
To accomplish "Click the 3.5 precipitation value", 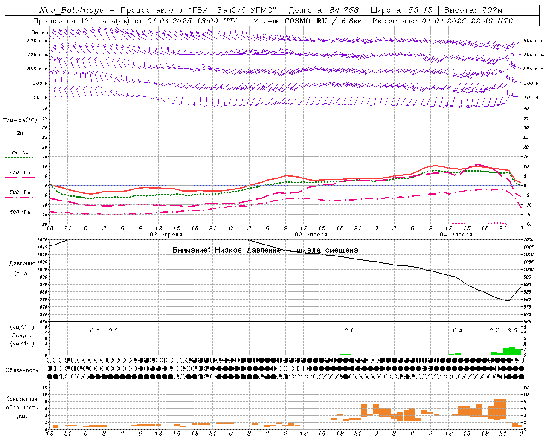I will [512, 330].
